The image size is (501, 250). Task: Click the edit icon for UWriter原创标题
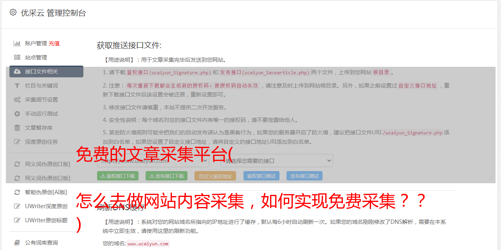click(17, 220)
